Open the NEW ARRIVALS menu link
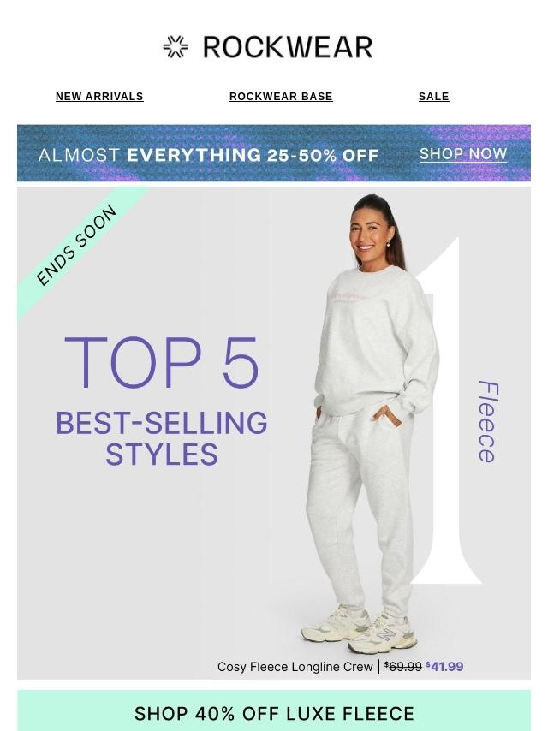 tap(99, 97)
